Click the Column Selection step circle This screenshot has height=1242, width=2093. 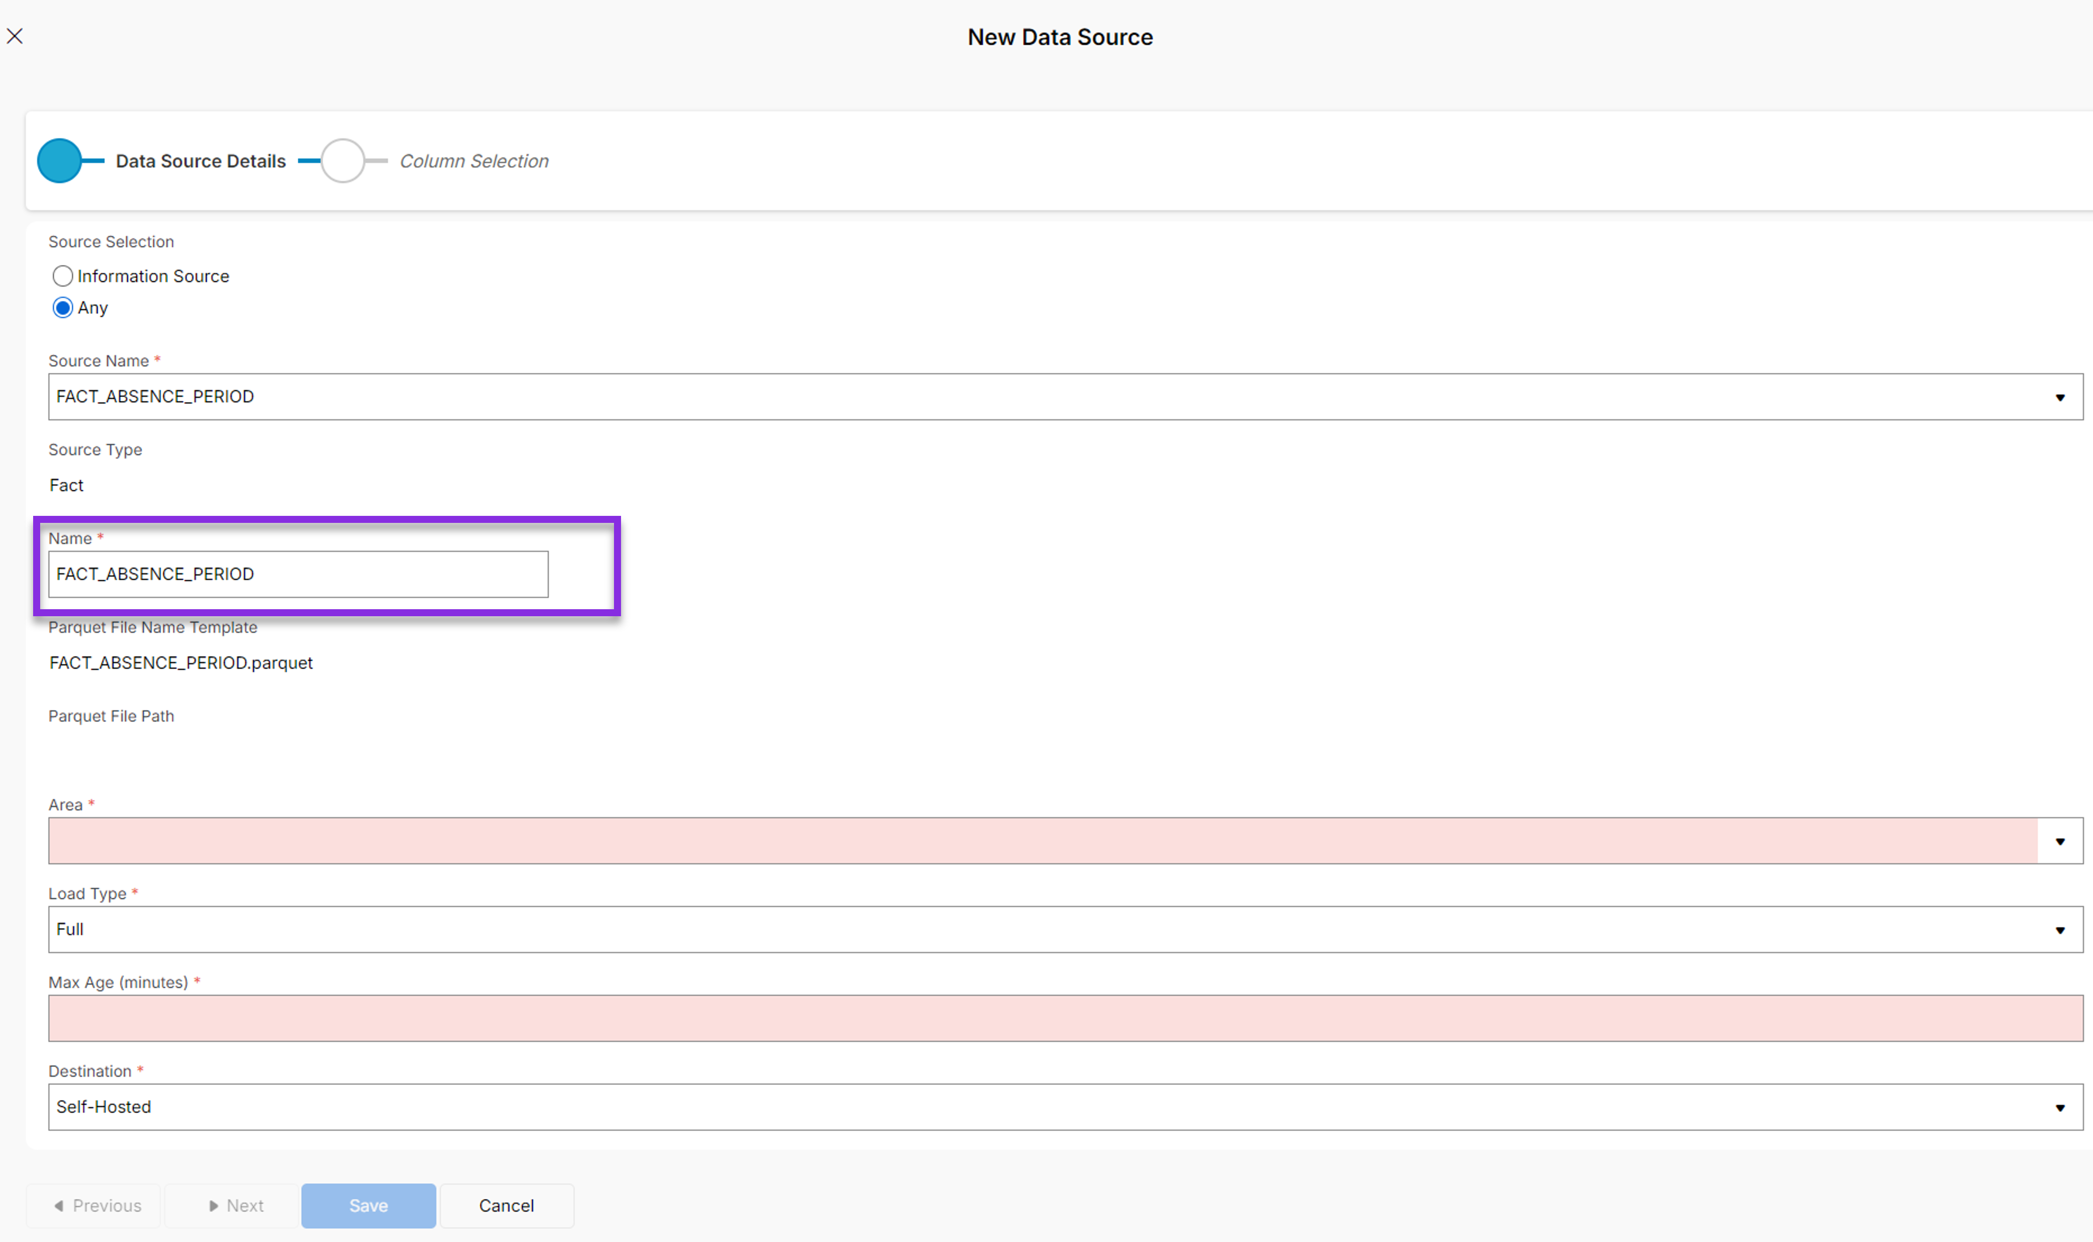coord(342,161)
